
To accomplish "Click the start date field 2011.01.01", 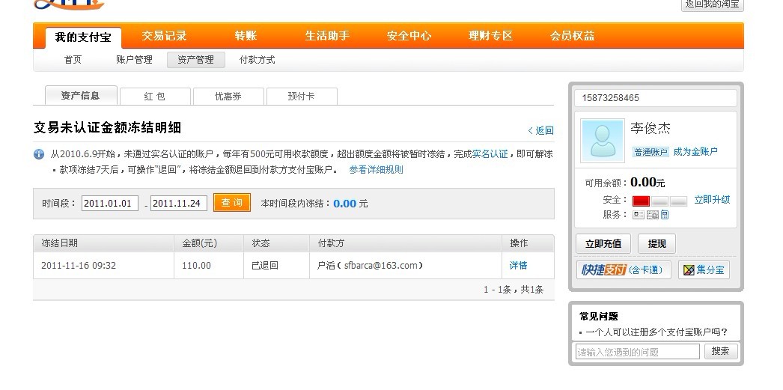I will (110, 204).
